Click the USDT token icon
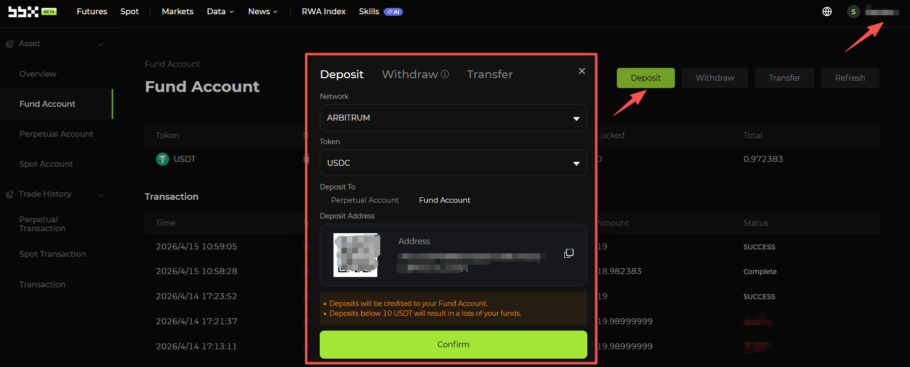910x367 pixels. tap(162, 159)
